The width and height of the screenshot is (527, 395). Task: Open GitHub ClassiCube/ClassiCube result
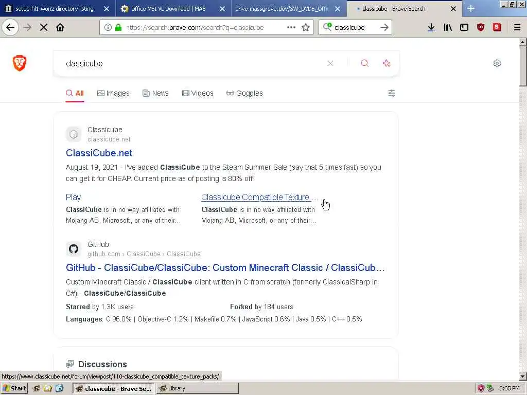[x=225, y=267]
